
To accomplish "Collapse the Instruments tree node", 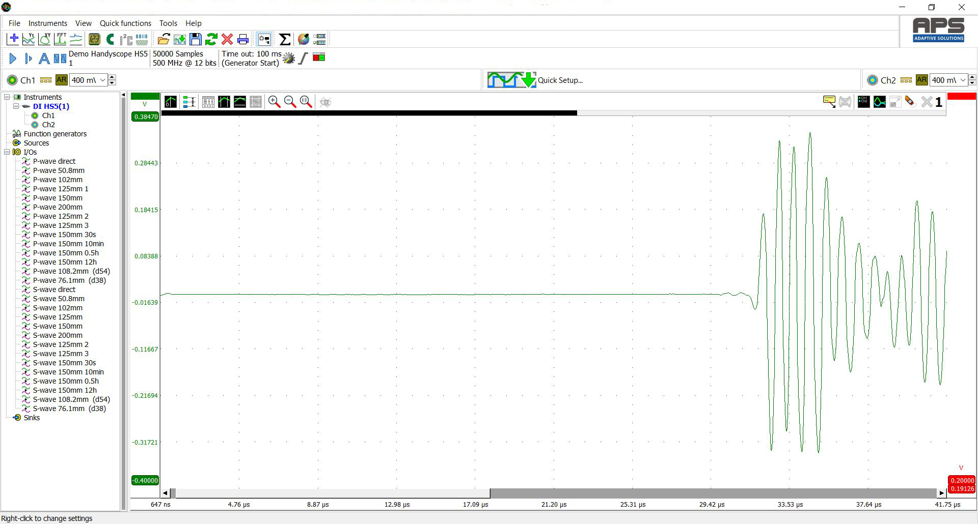I will tap(7, 97).
